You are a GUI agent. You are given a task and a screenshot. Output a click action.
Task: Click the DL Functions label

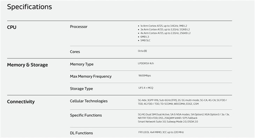coord(81,133)
